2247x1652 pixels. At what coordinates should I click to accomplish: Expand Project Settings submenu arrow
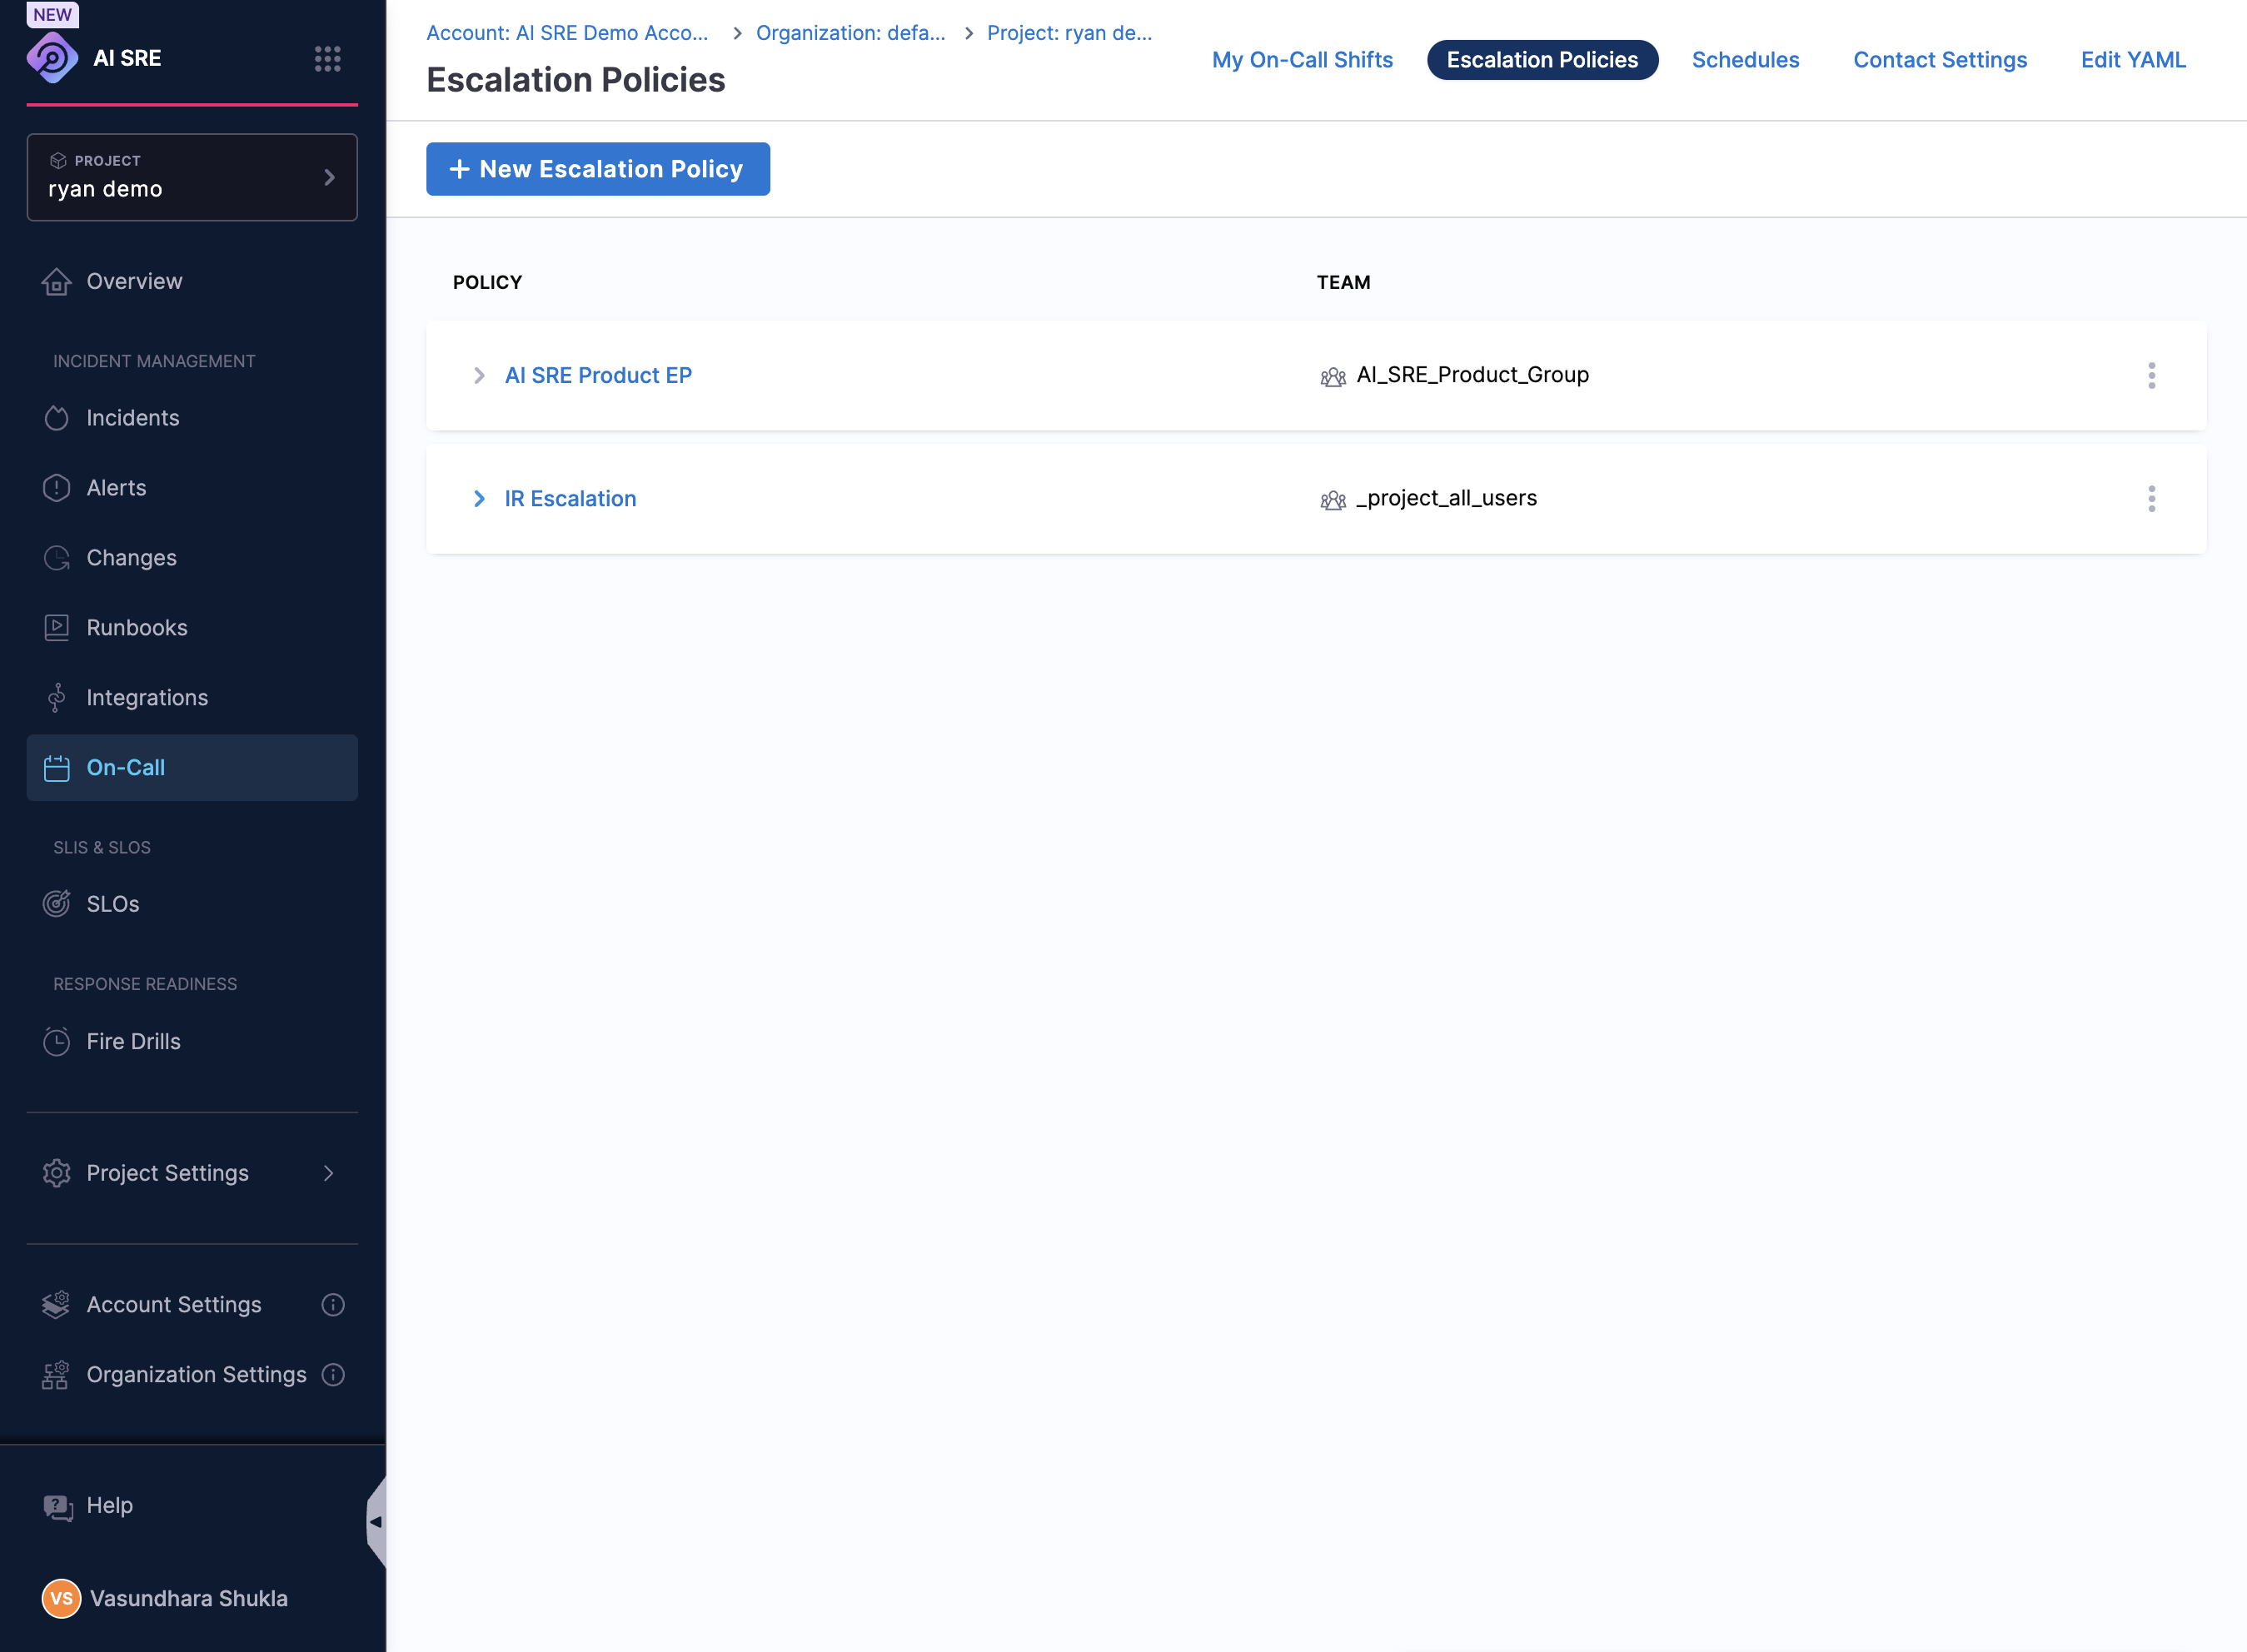(328, 1173)
